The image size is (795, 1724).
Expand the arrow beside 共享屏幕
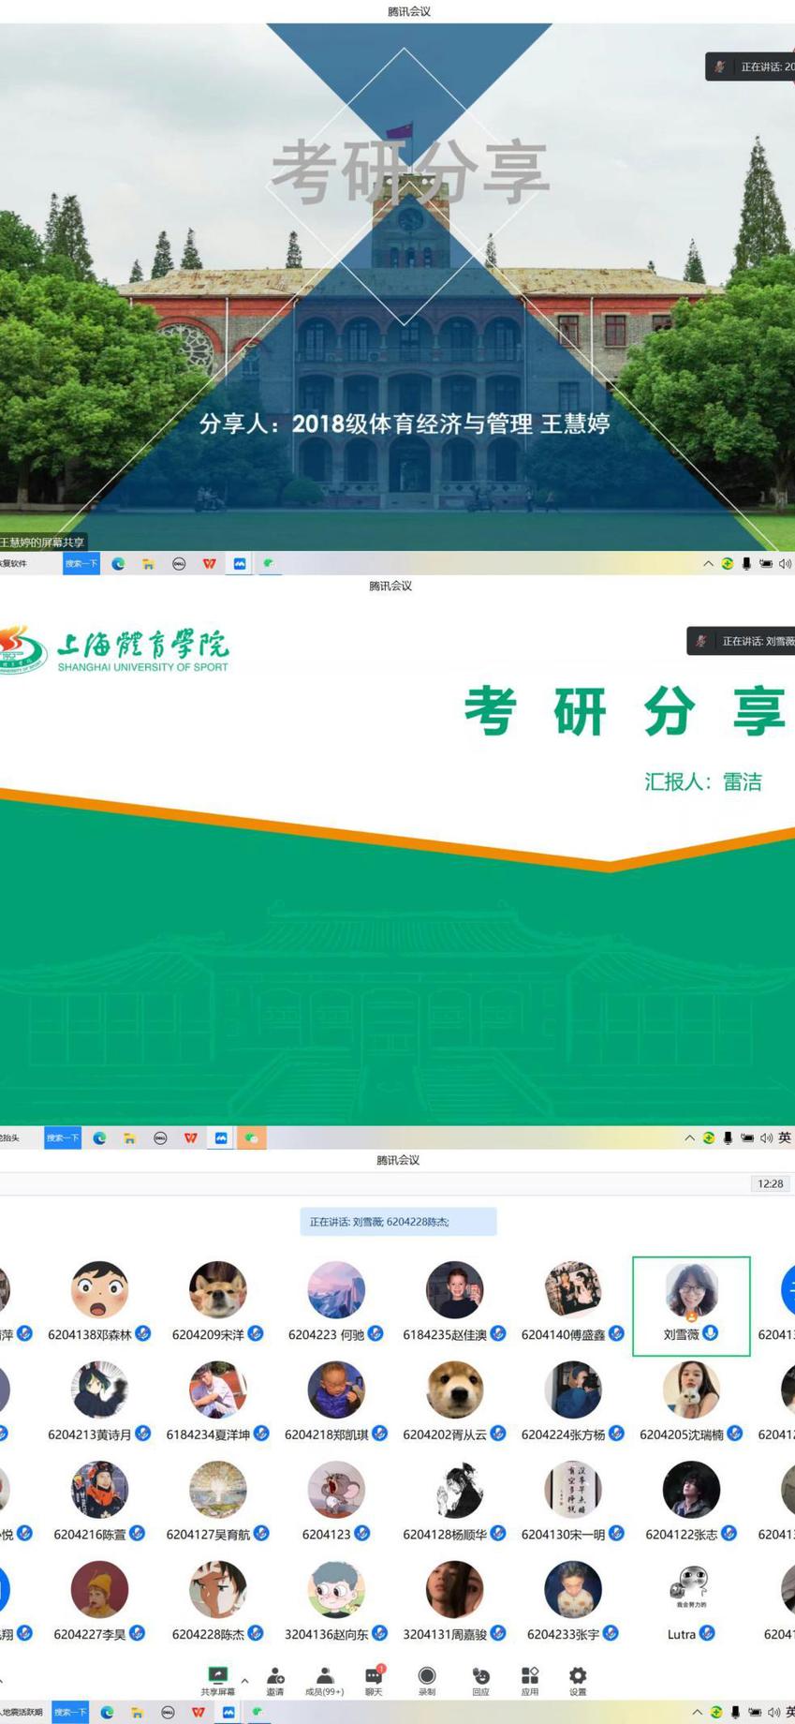point(244,1680)
